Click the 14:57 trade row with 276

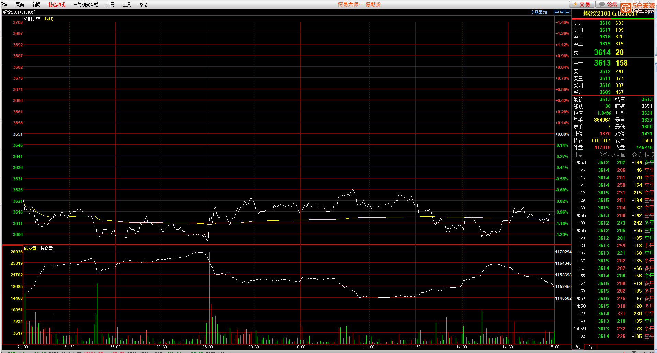point(613,298)
